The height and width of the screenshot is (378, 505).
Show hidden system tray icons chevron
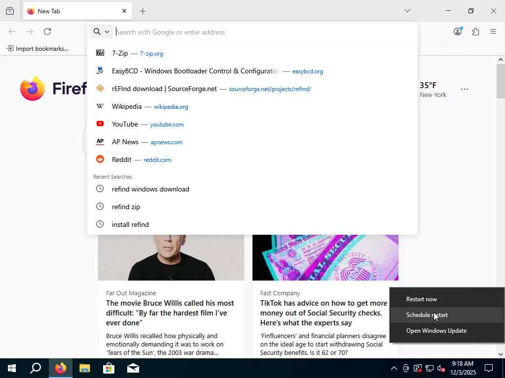coord(394,368)
